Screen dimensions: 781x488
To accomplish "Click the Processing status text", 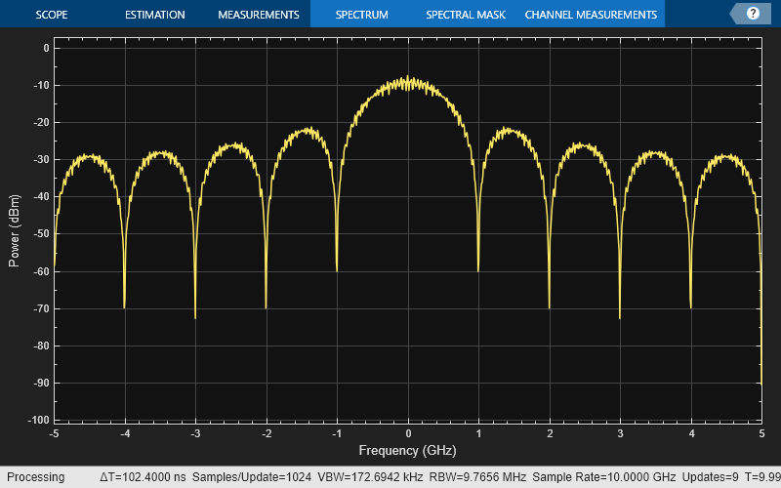I will [x=35, y=477].
